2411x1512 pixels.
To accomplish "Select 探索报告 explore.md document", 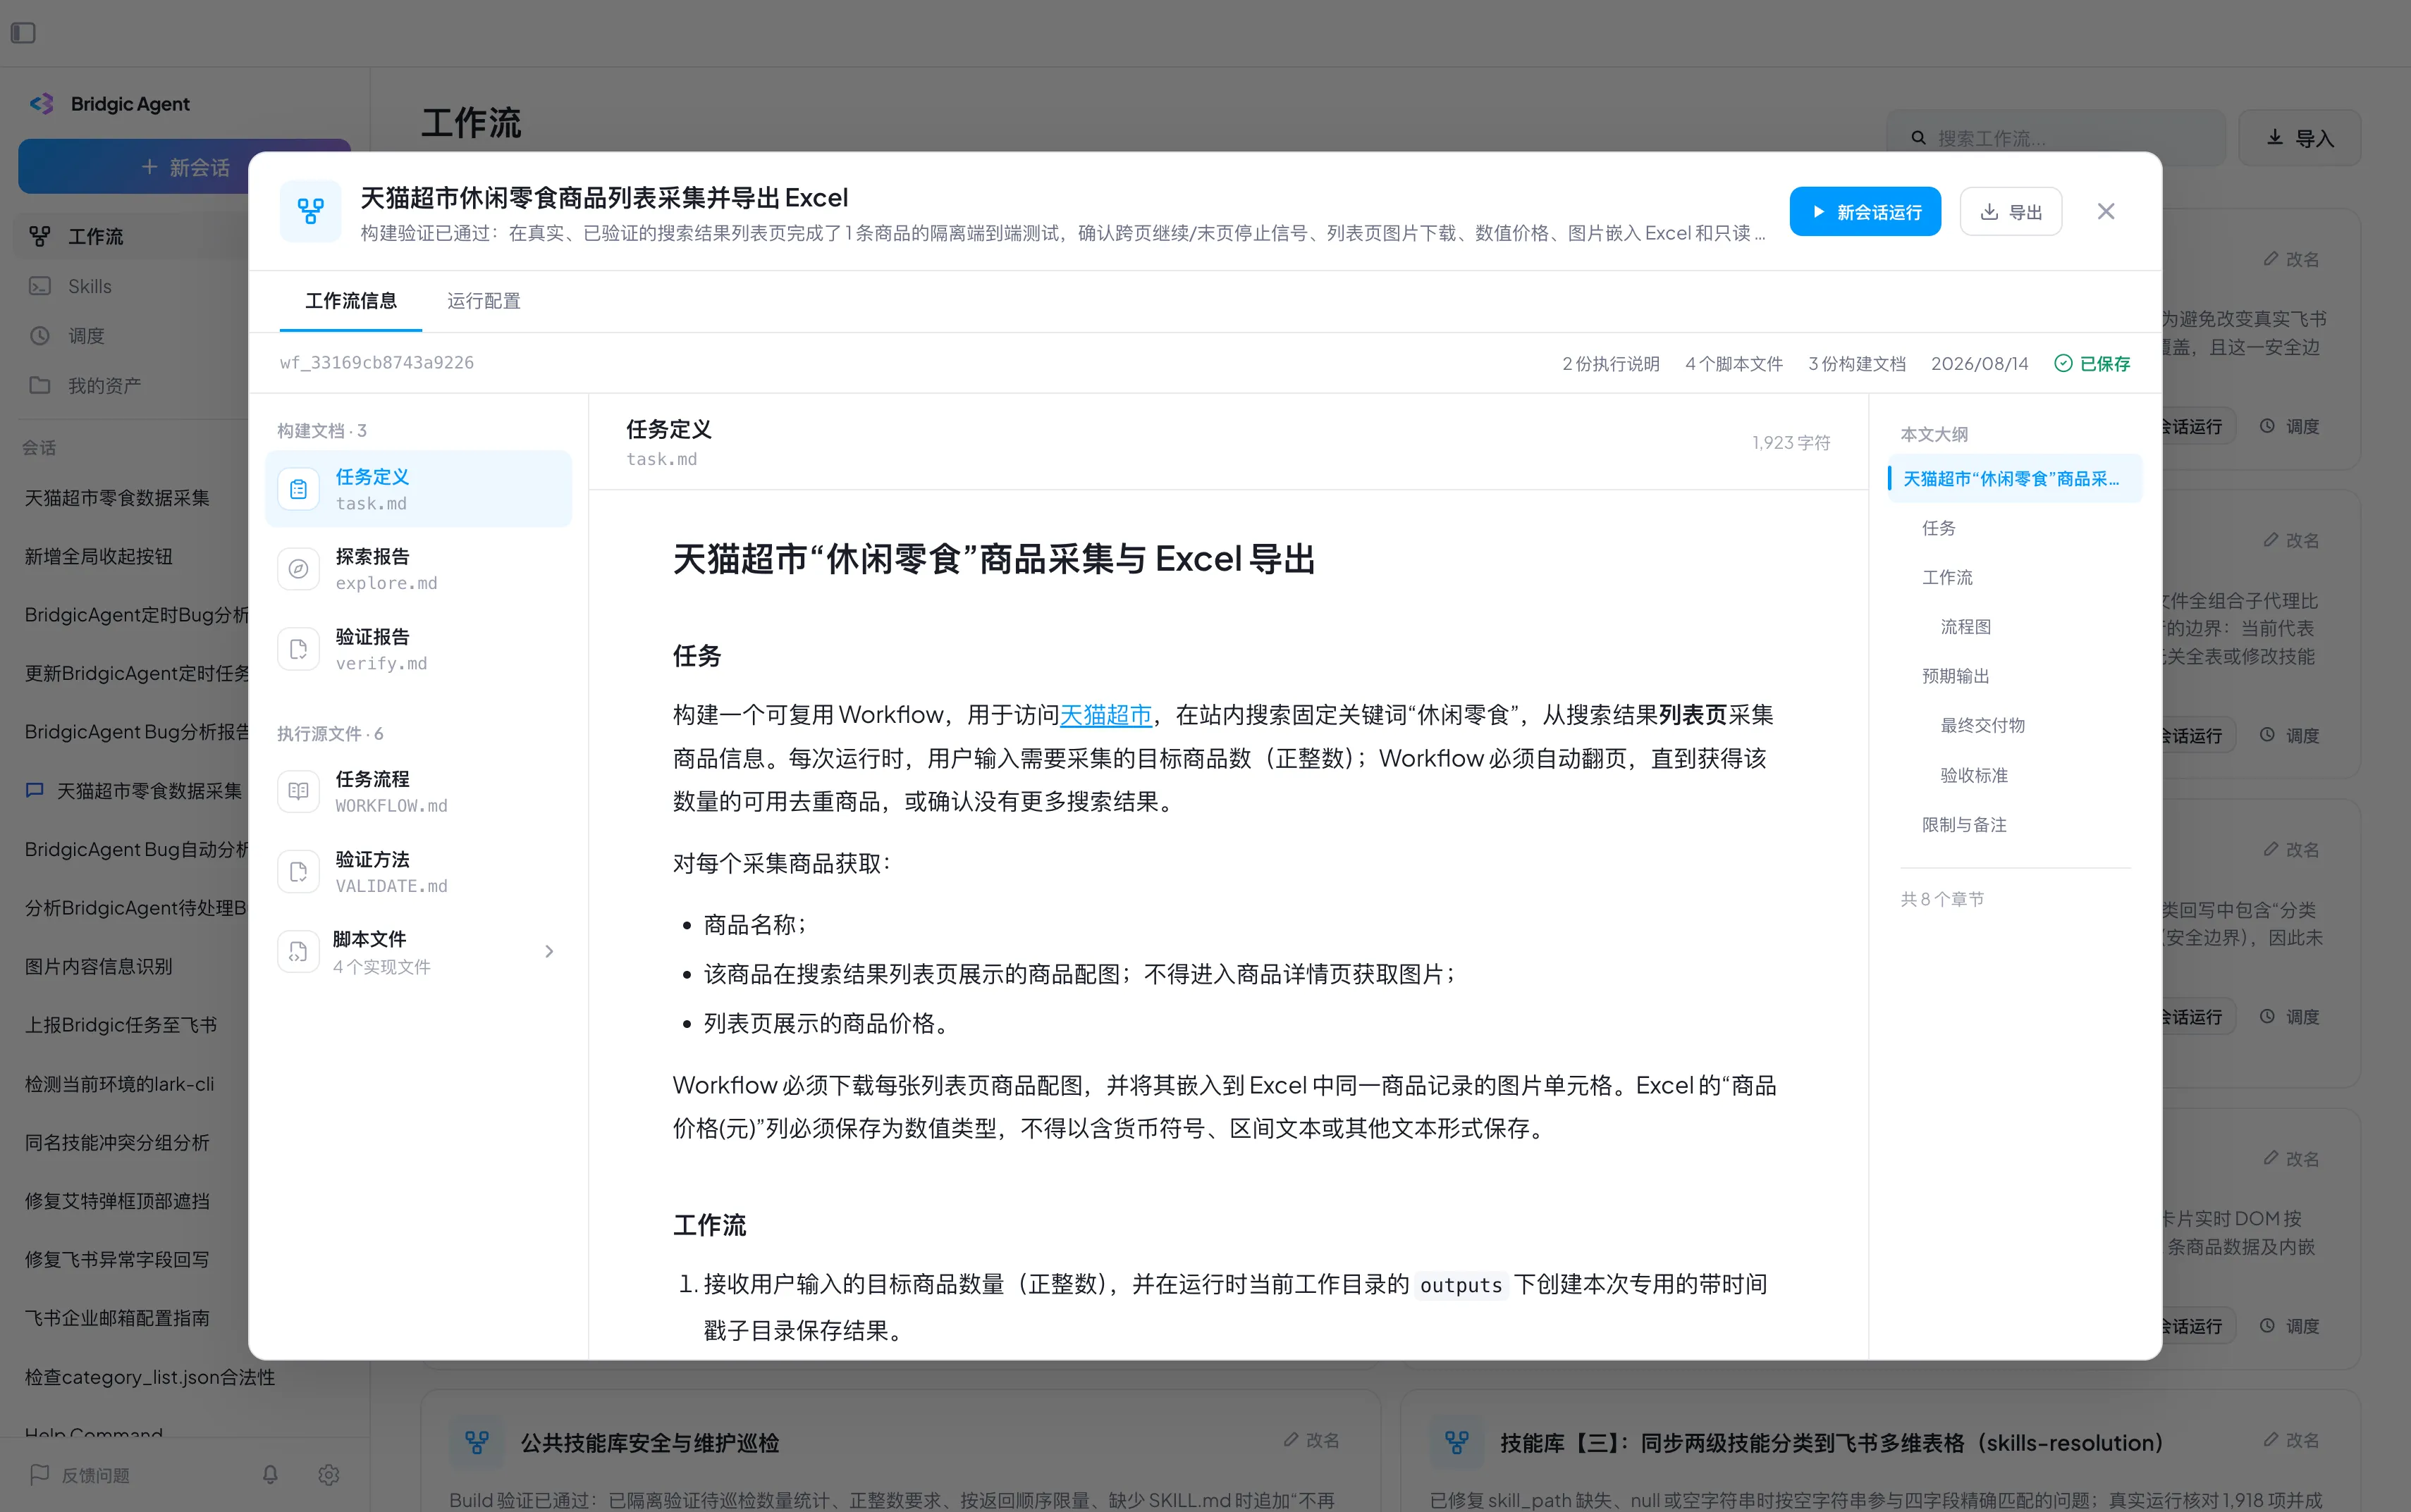I will 418,569.
